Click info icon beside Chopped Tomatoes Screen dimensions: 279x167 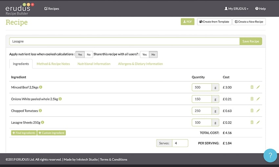(40, 110)
